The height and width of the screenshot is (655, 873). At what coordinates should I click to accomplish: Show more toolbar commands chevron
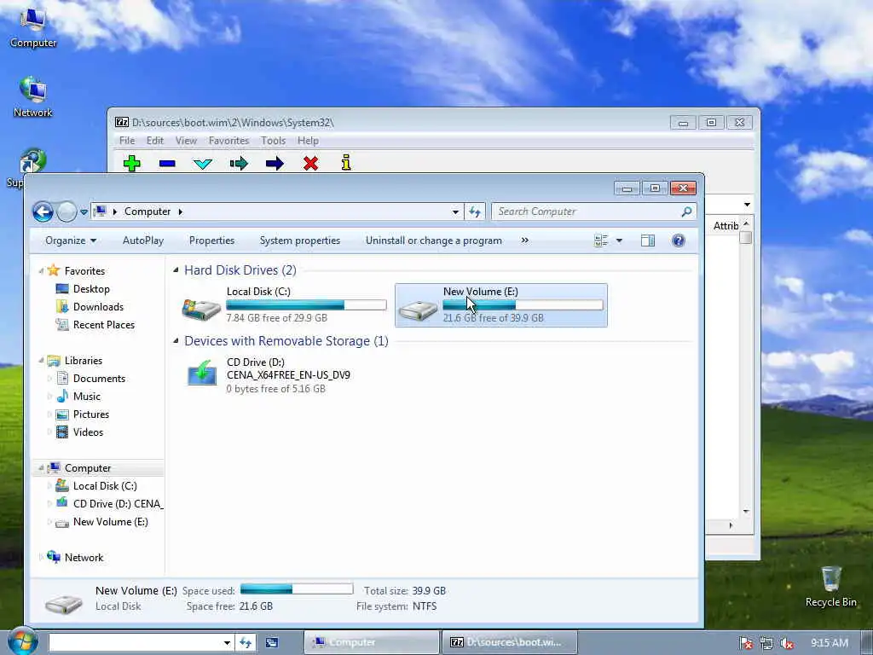pyautogui.click(x=524, y=240)
